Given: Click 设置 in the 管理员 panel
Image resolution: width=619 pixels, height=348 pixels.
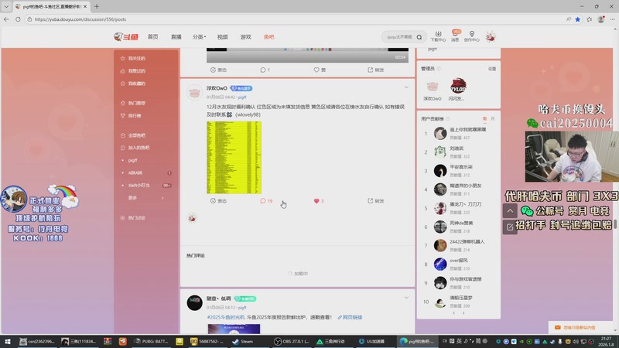Looking at the screenshot, I should coord(492,69).
